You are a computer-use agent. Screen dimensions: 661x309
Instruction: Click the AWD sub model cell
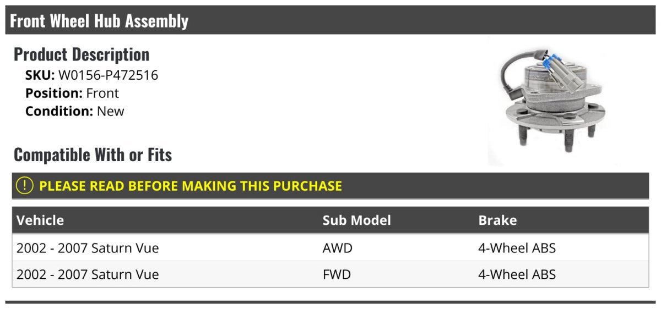[337, 248]
